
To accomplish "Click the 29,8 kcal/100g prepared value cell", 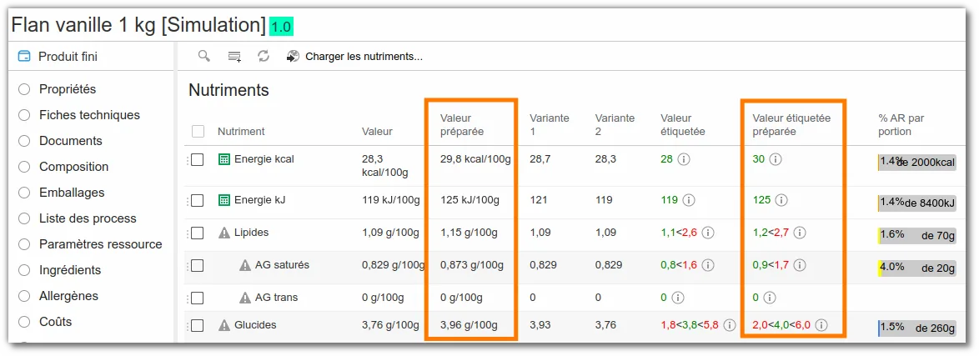I will tap(476, 159).
